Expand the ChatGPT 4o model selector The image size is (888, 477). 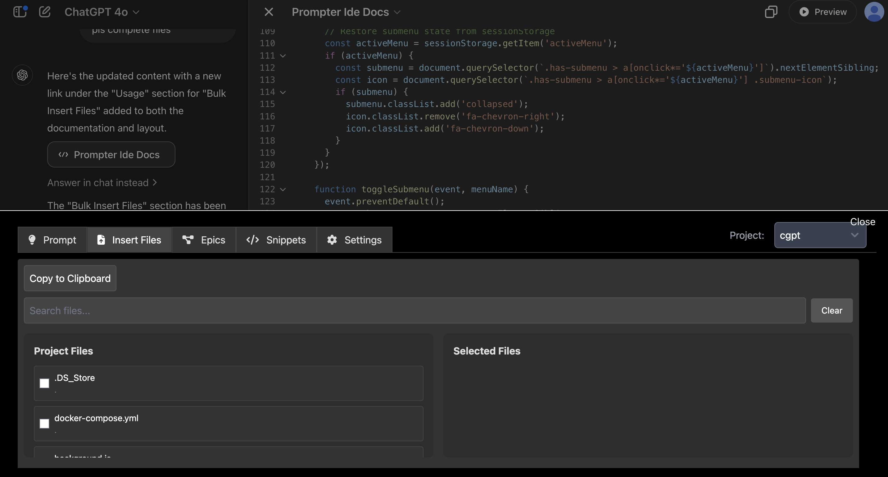coord(102,12)
